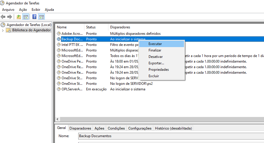Open Help with the question mark icon
The height and width of the screenshot is (143, 264).
34,17
